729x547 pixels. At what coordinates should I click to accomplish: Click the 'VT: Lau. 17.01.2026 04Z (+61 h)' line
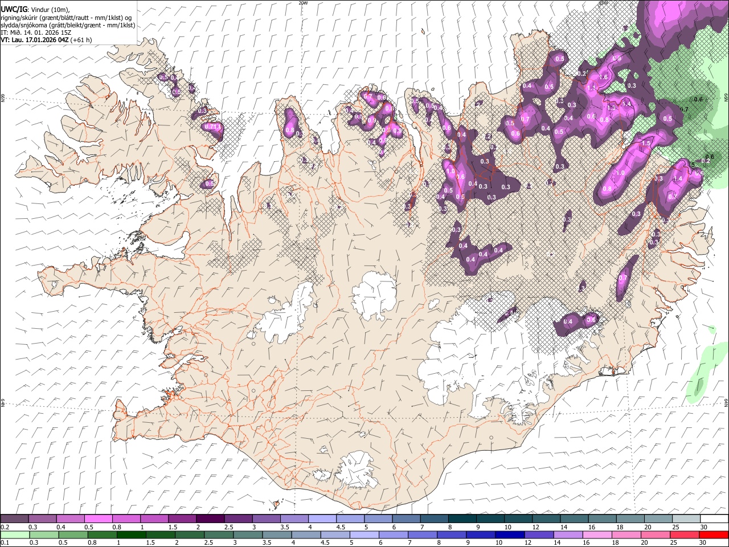pyautogui.click(x=46, y=40)
